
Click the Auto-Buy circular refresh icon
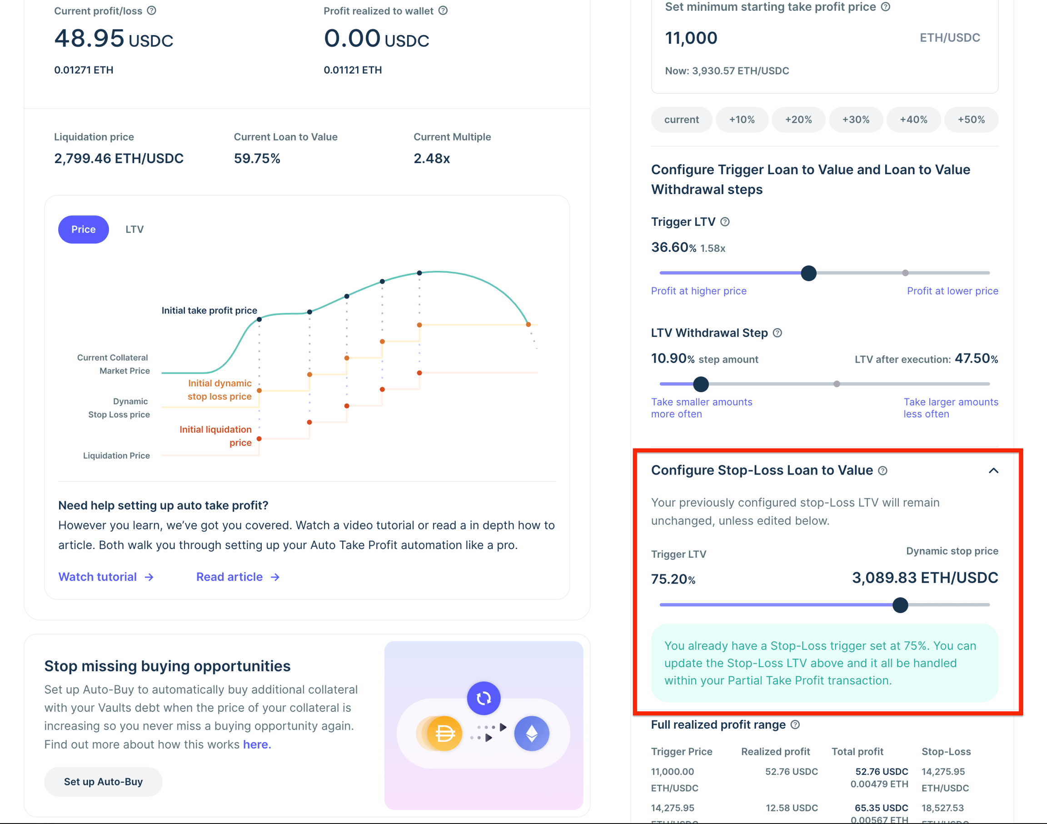point(483,698)
